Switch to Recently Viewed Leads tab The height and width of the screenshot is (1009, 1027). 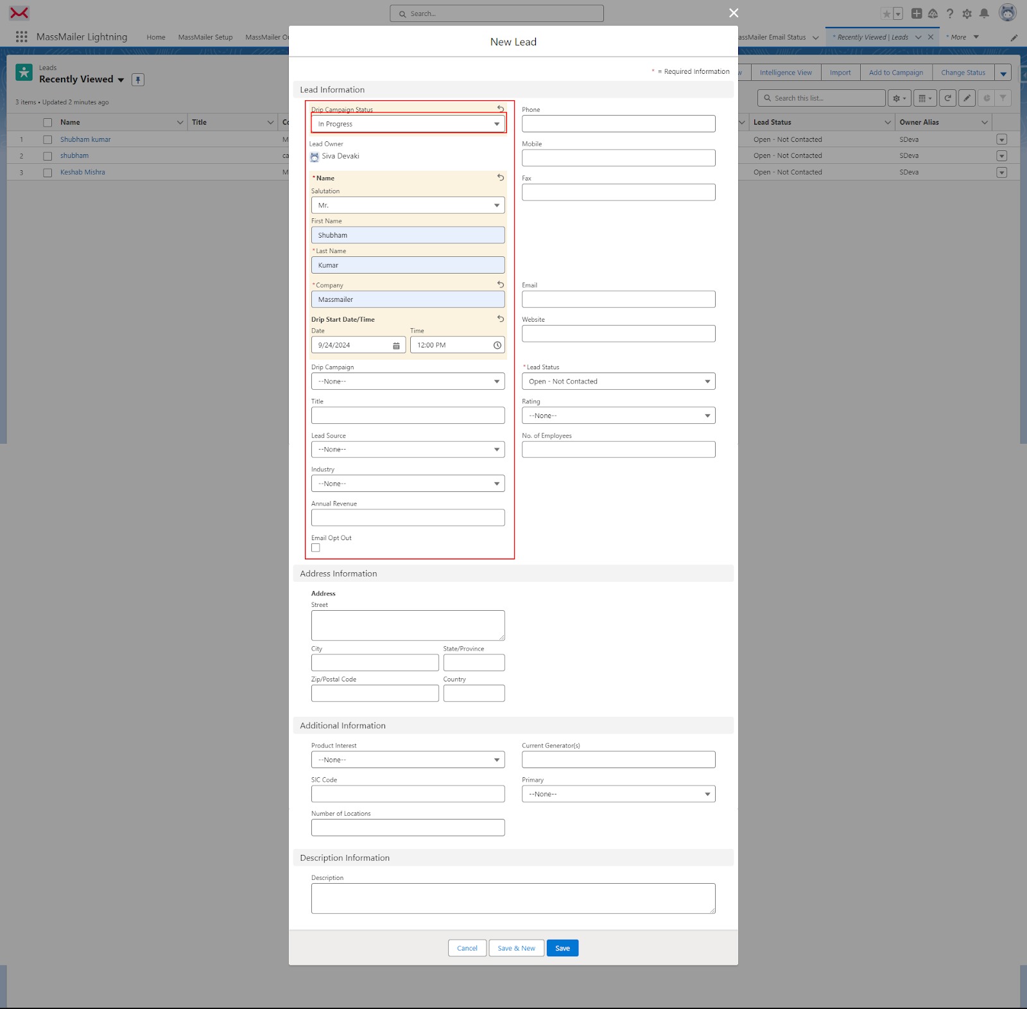[873, 37]
